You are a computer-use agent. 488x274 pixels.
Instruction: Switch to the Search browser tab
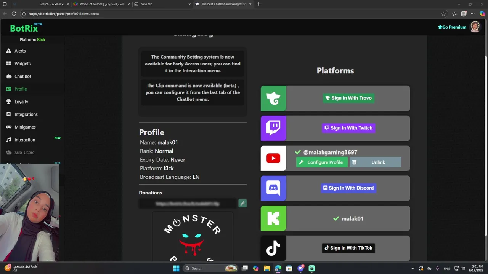point(41,4)
